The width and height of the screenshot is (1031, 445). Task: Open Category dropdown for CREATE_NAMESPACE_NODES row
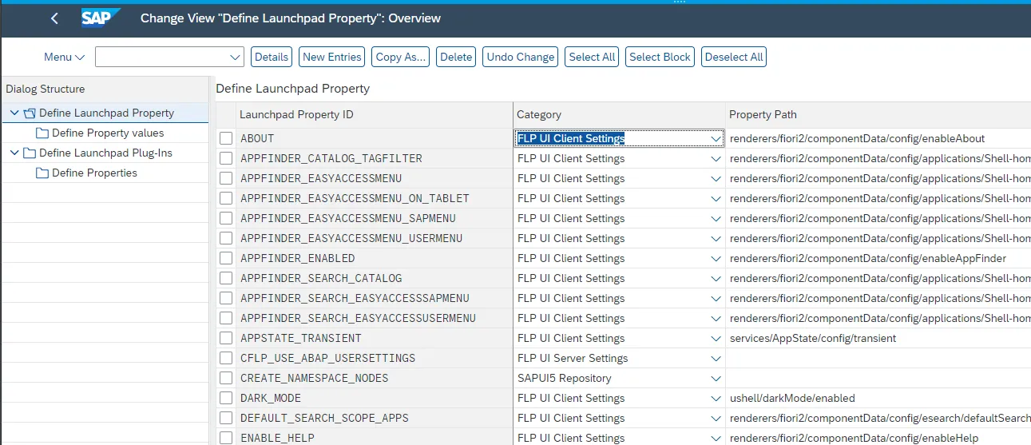click(716, 379)
